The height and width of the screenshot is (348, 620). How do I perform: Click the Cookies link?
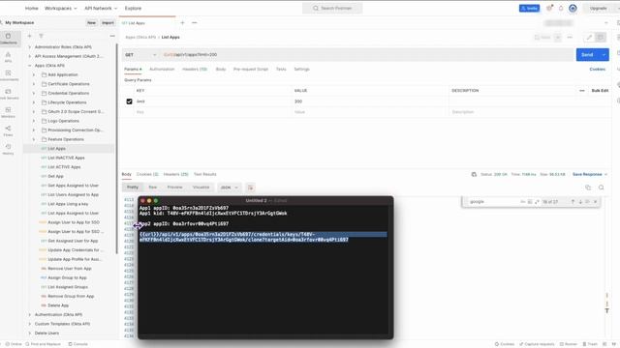pyautogui.click(x=598, y=69)
